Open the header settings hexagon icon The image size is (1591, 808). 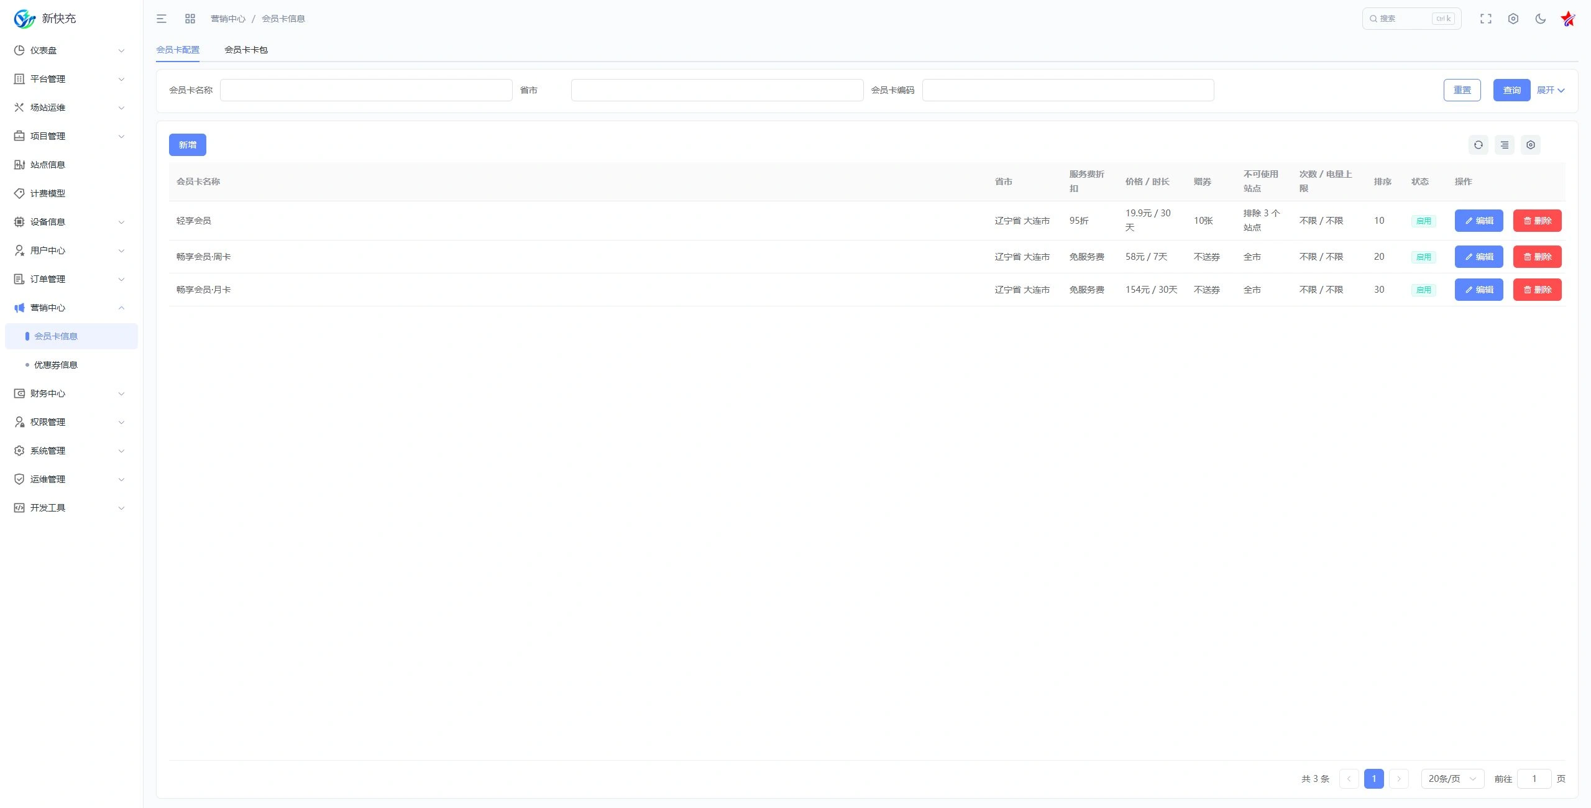(1513, 19)
